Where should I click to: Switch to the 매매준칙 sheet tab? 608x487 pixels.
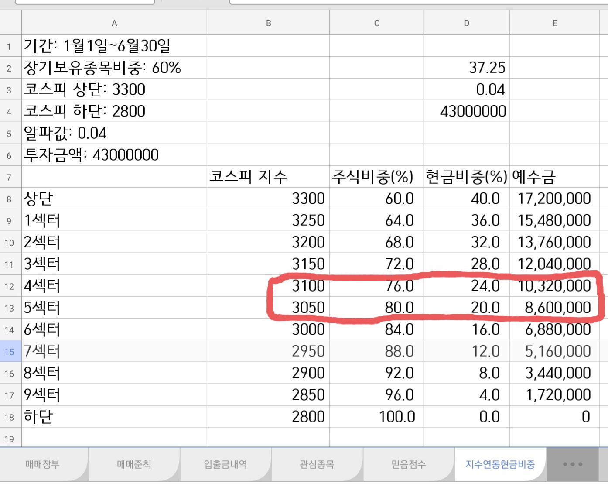pyautogui.click(x=134, y=464)
